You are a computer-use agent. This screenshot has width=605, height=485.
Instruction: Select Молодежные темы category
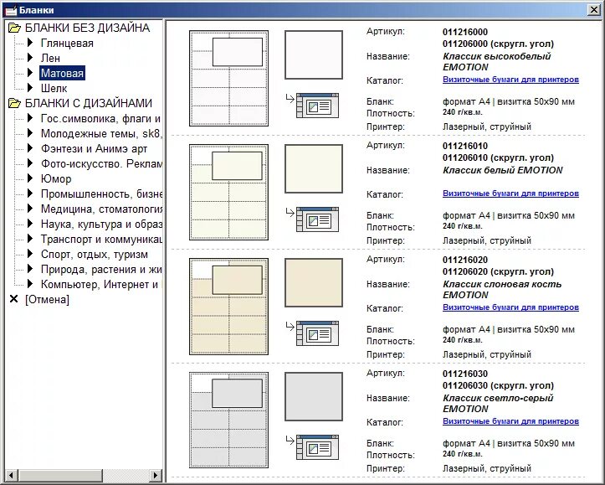tap(101, 134)
